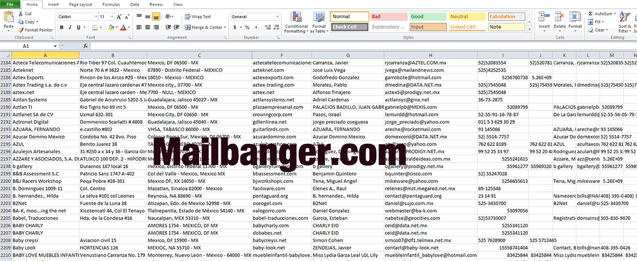
Task: Open the Name Box dropdown arrow
Action: click(55, 46)
